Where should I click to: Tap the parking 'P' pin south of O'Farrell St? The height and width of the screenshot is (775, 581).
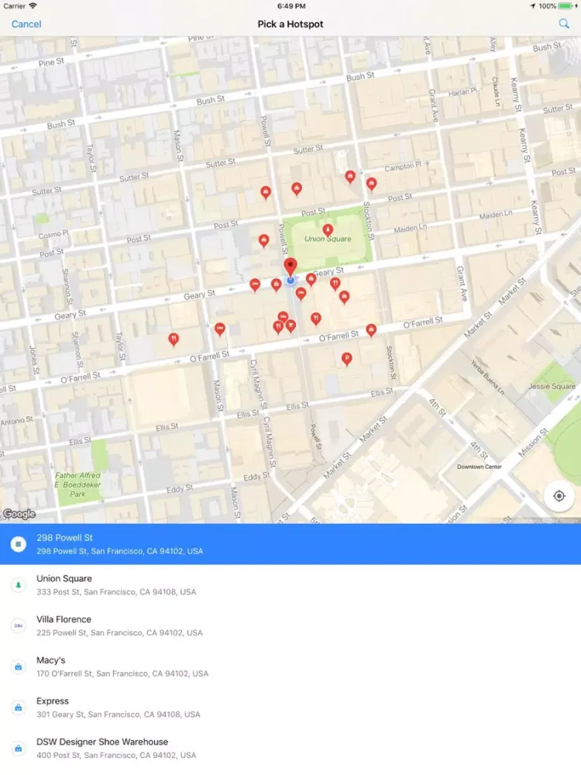(347, 359)
